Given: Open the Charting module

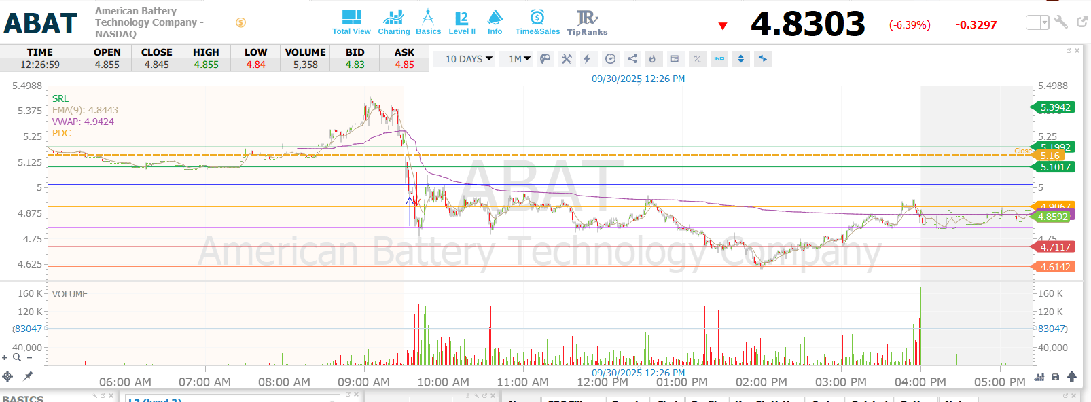Looking at the screenshot, I should 394,22.
